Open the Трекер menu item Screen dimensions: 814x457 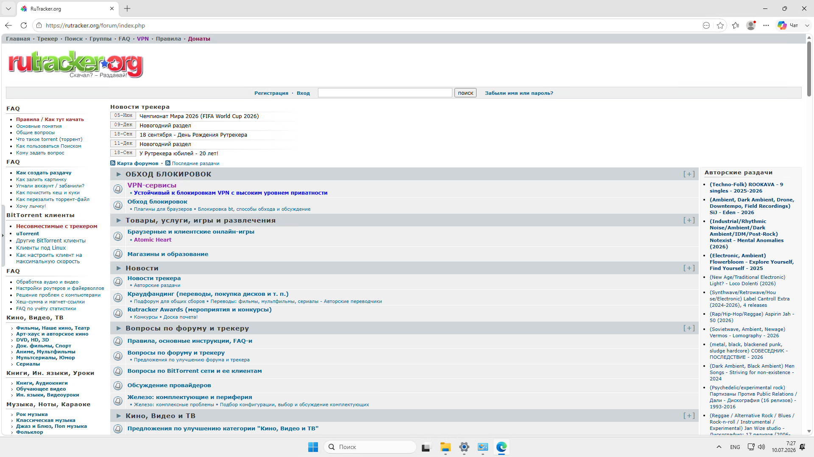(47, 39)
